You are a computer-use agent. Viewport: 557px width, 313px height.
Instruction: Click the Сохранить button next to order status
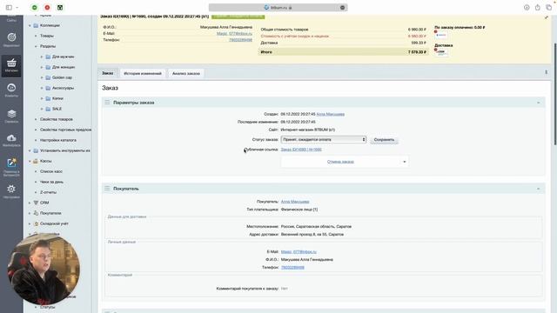coord(384,140)
